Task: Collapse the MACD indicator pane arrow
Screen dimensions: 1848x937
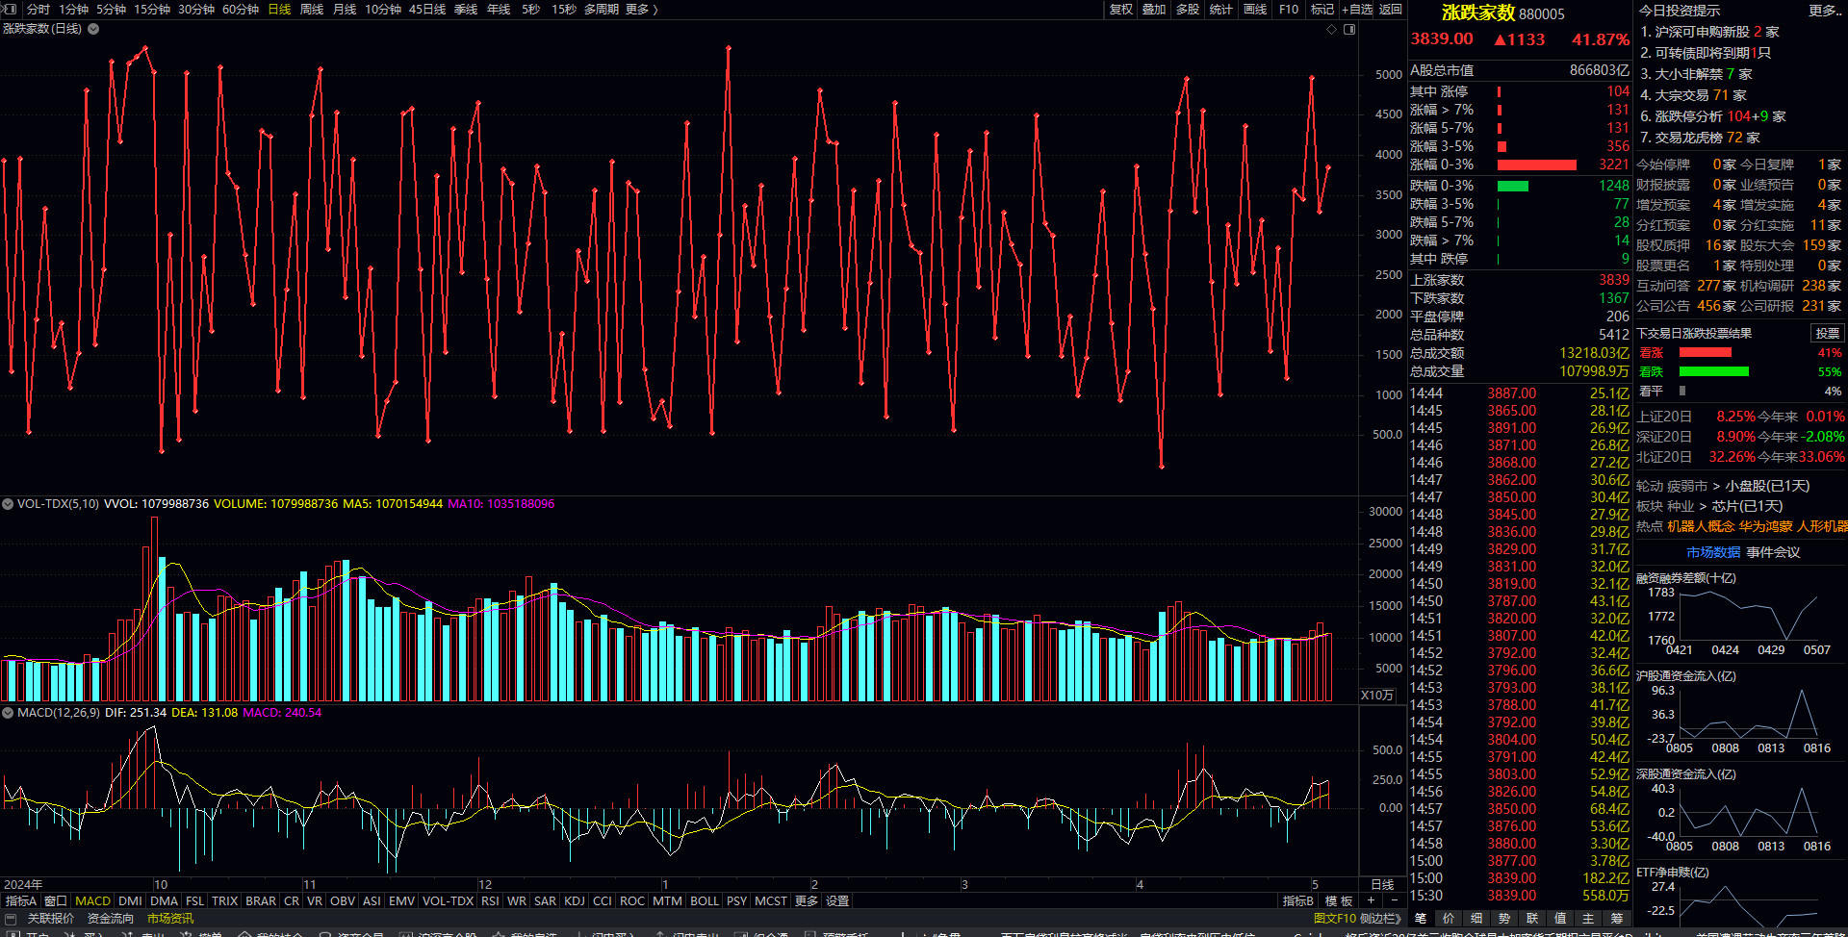Action: (x=8, y=713)
